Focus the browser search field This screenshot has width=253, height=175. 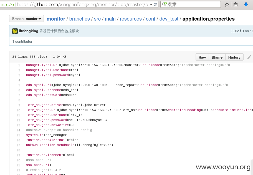point(190,4)
